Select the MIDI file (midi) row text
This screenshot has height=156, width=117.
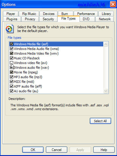click(x=24, y=82)
